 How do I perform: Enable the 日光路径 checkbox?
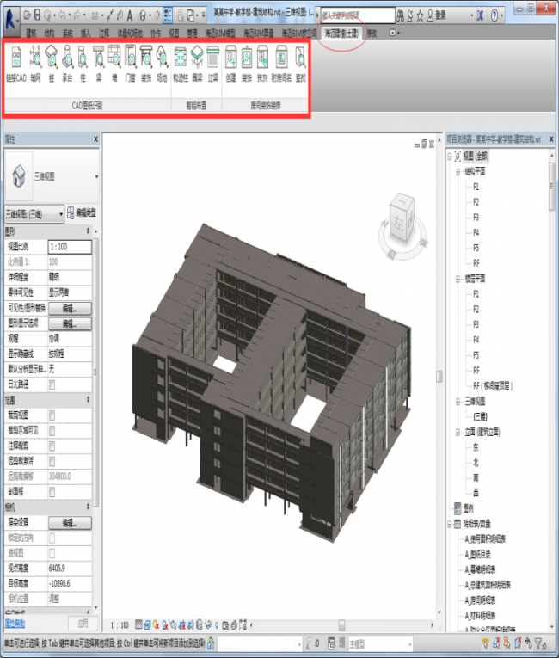[53, 384]
